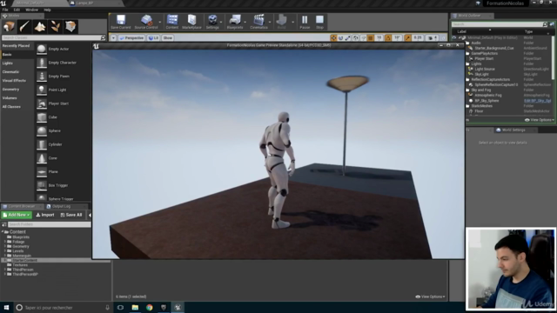Select Landscape mode icon
Screen dimensions: 557x313
click(x=40, y=27)
